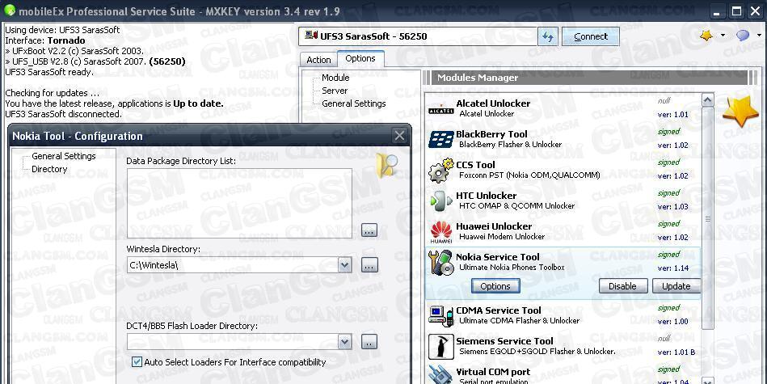
Task: Click Siemens Service Tool name text
Action: click(505, 341)
